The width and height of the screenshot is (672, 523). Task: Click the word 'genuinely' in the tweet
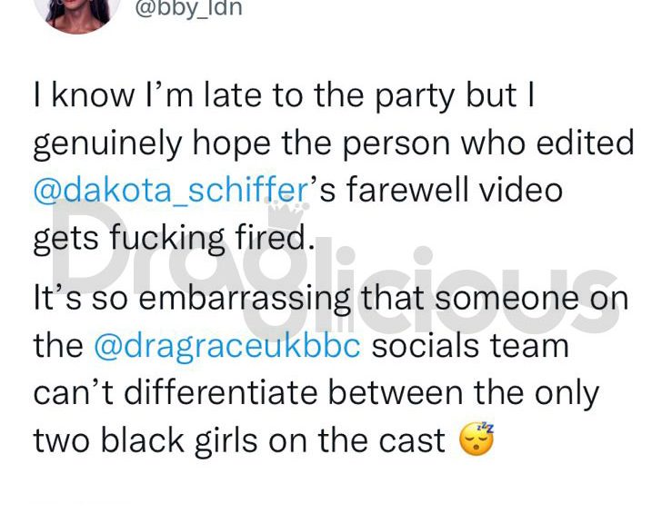point(107,144)
